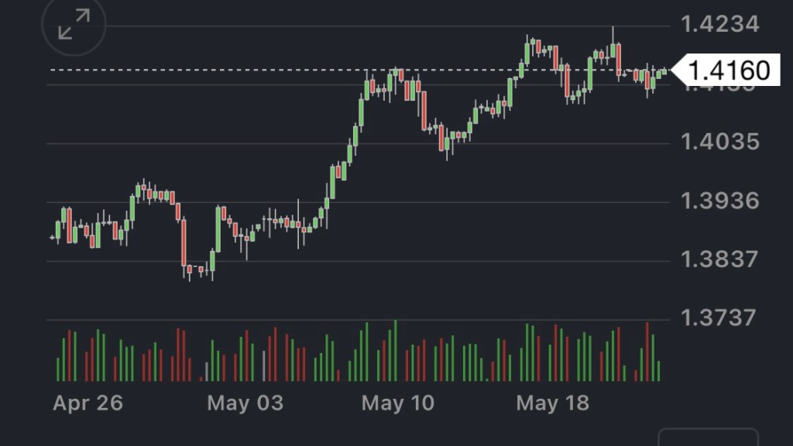This screenshot has width=793, height=446.
Task: Select the tallest red volume bar at far right
Action: point(647,352)
